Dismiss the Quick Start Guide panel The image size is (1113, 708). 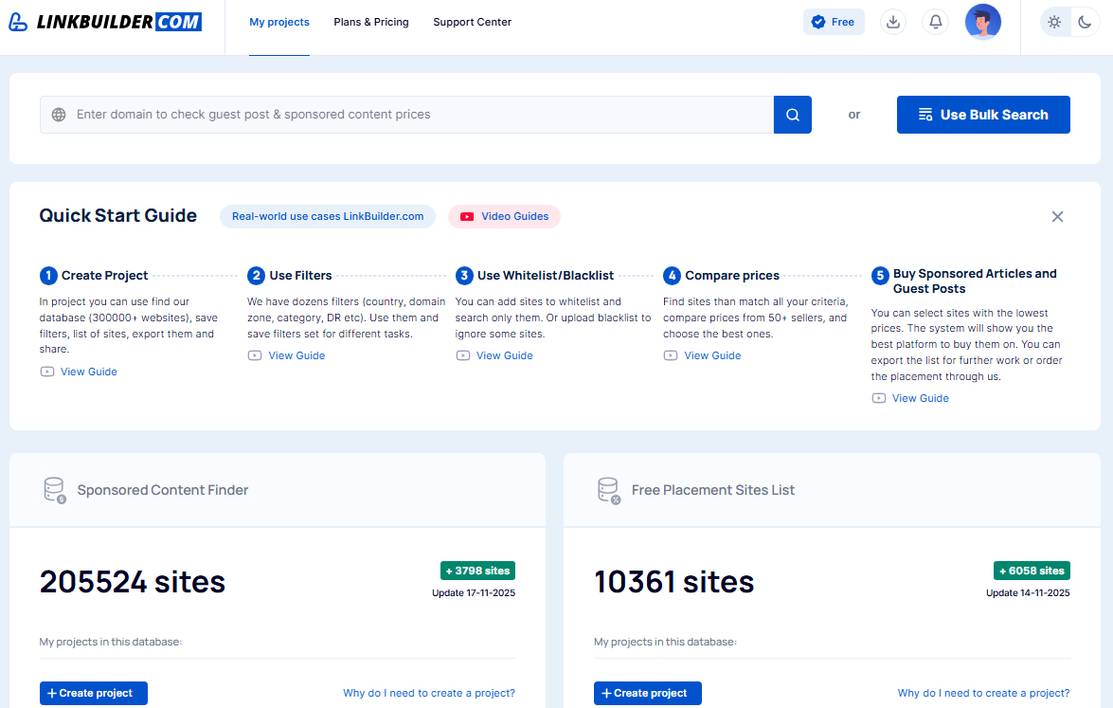(x=1057, y=216)
